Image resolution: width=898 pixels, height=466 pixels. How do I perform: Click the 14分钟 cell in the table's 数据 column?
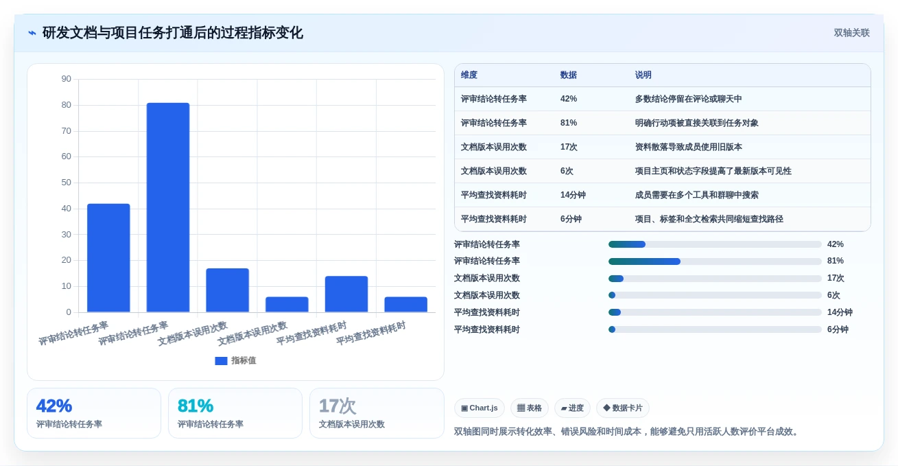coord(573,195)
